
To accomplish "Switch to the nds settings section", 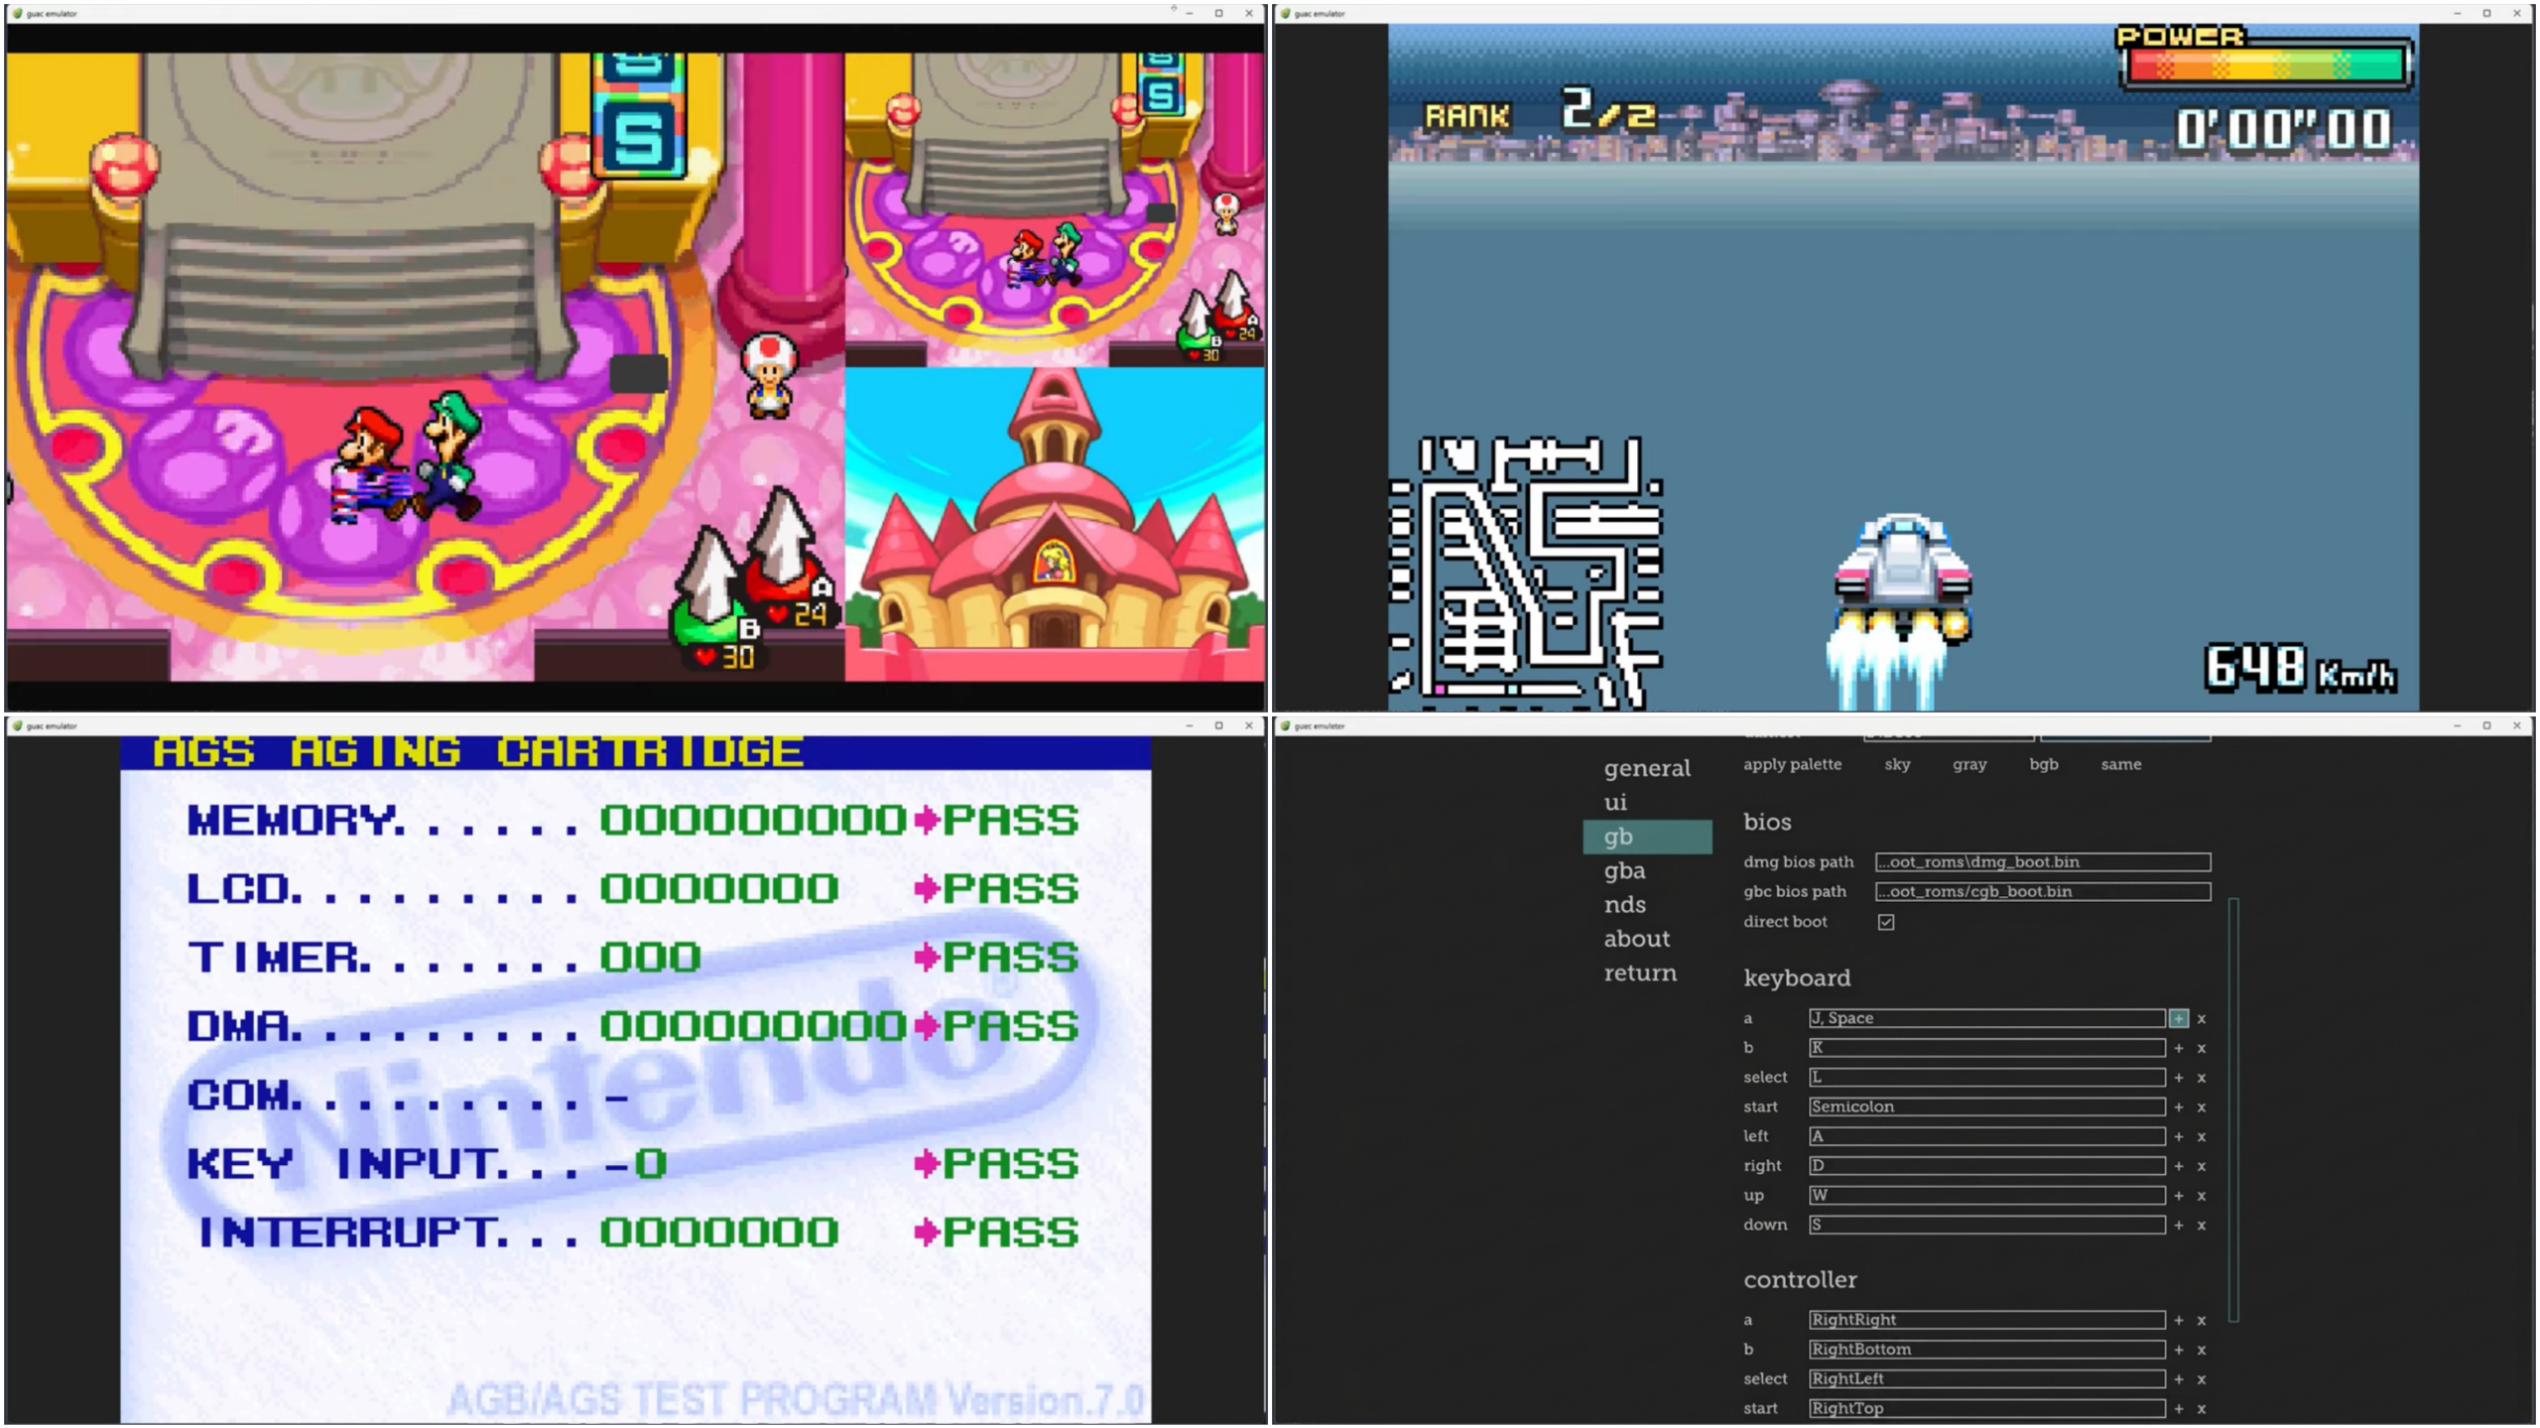I will point(1624,904).
